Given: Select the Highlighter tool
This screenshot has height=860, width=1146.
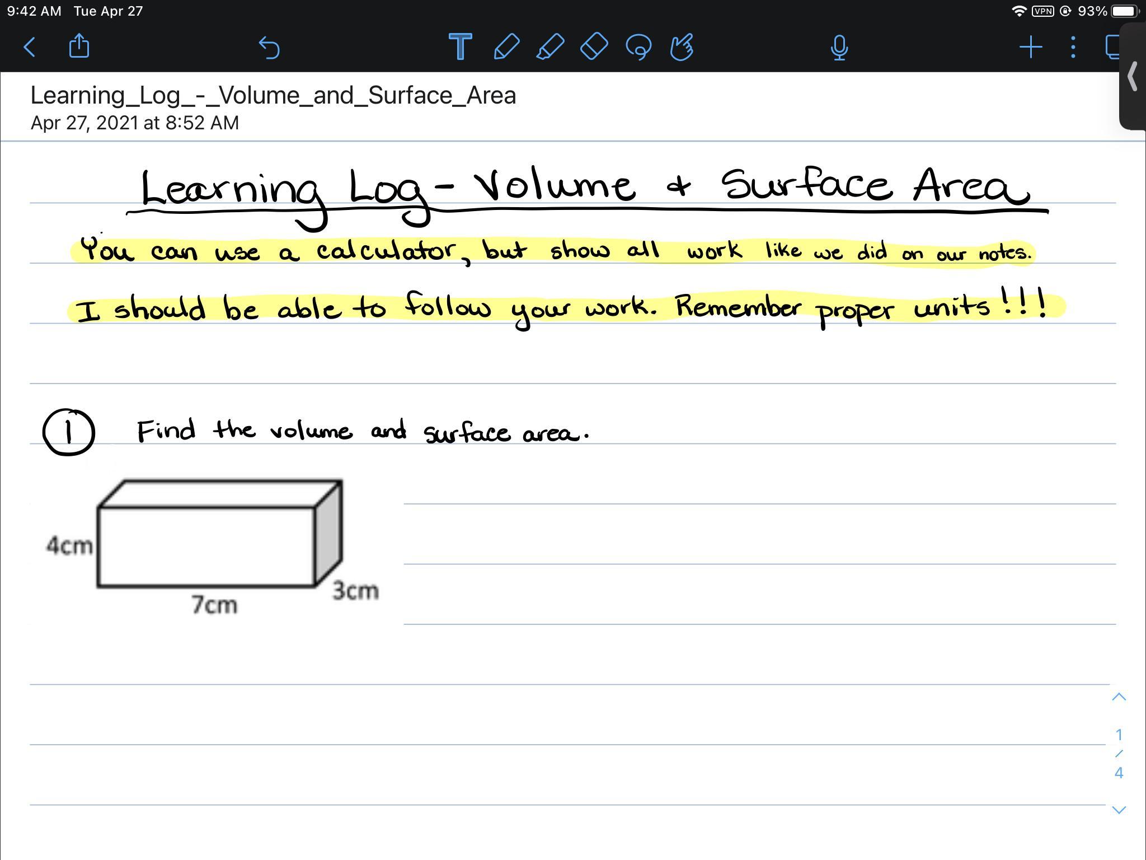Looking at the screenshot, I should (x=550, y=46).
